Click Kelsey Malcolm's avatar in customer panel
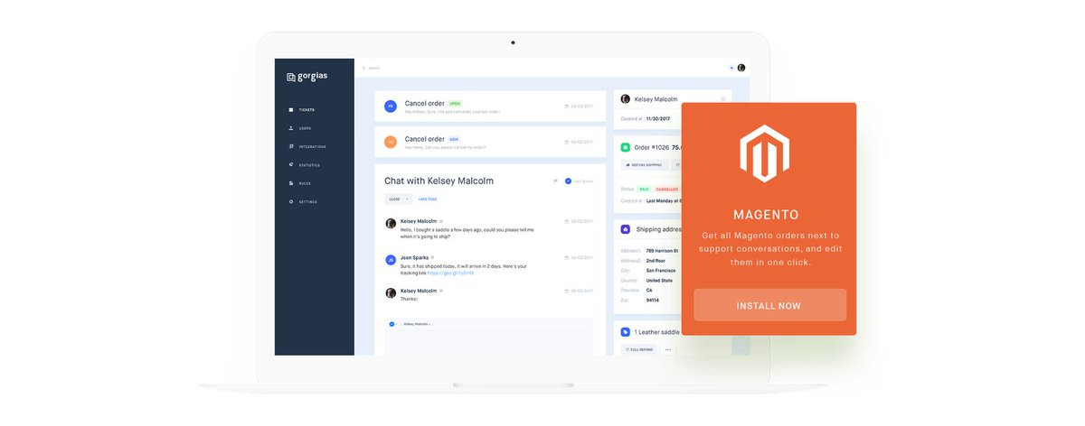Image resolution: width=1085 pixels, height=426 pixels. point(626,98)
